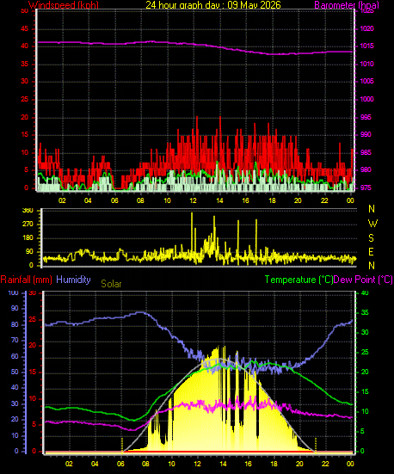Viewport: 394px width, 474px height.
Task: Click the 360 degree wind direction label
Action: coord(28,211)
